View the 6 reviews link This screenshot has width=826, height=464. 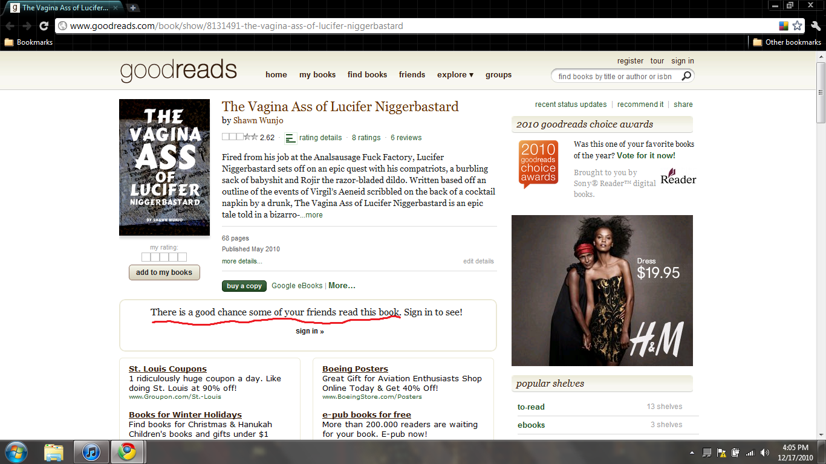point(406,138)
